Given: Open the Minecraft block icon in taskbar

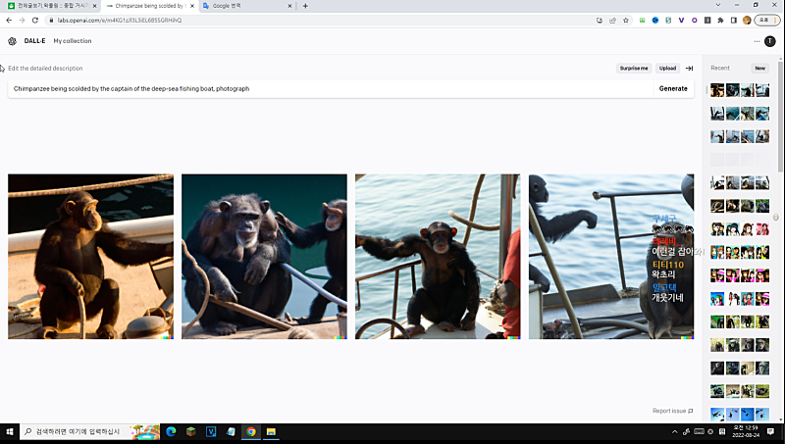Looking at the screenshot, I should tap(190, 431).
